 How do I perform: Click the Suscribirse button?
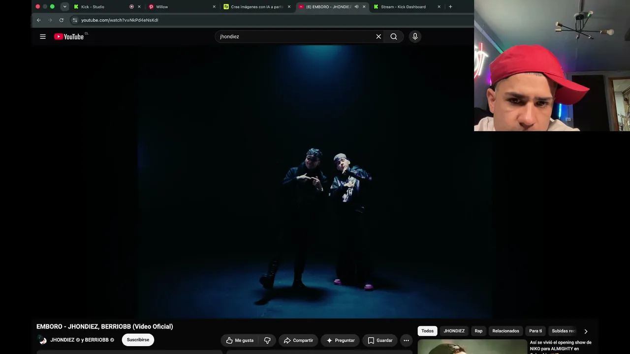[x=138, y=340]
